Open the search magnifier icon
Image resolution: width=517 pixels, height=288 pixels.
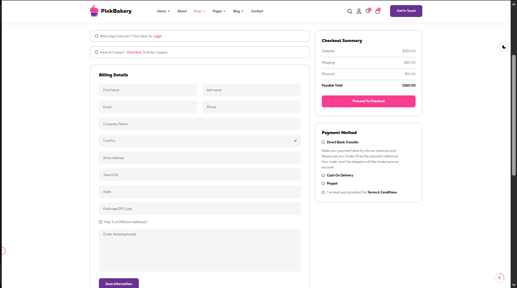point(350,11)
